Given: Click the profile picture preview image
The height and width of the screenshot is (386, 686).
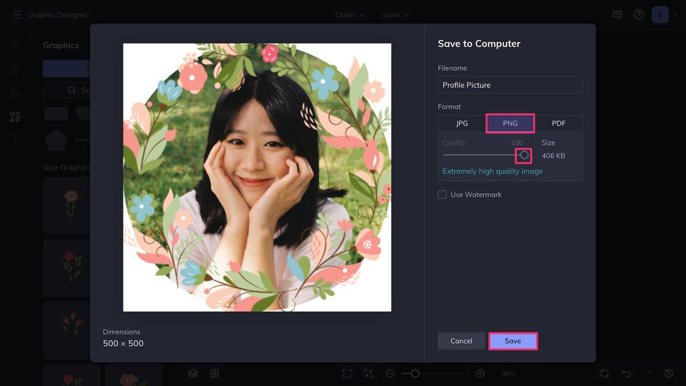Looking at the screenshot, I should [x=257, y=177].
